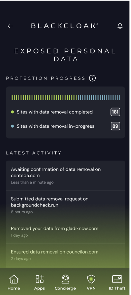
Task: Open the backgroundcheck.run activity entry
Action: tap(65, 205)
